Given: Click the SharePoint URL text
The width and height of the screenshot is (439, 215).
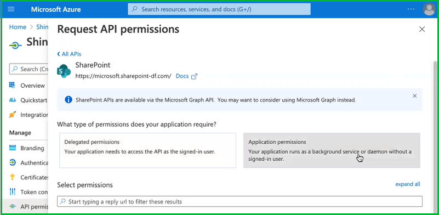Looking at the screenshot, I should [123, 76].
